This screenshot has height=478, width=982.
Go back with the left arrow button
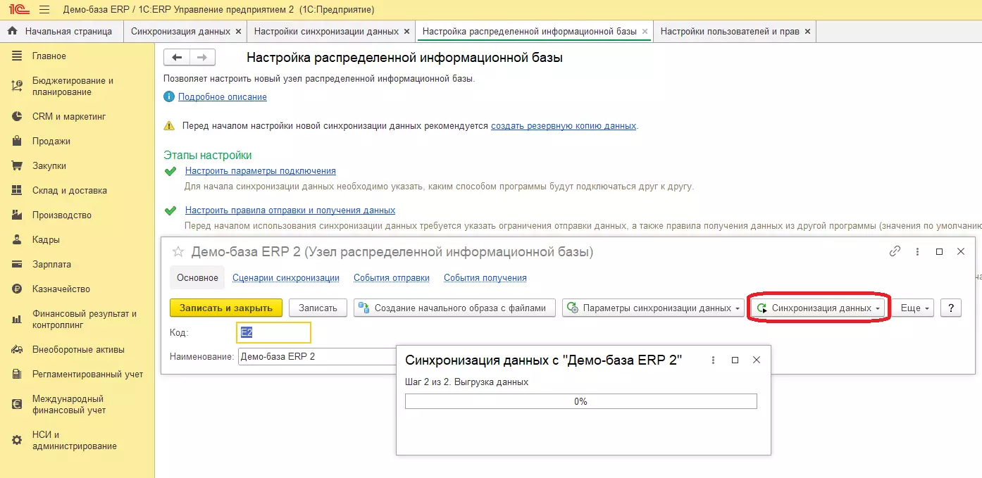(177, 58)
